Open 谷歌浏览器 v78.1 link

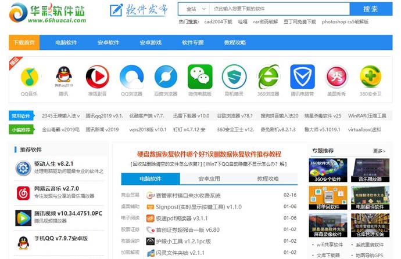[x=235, y=116]
